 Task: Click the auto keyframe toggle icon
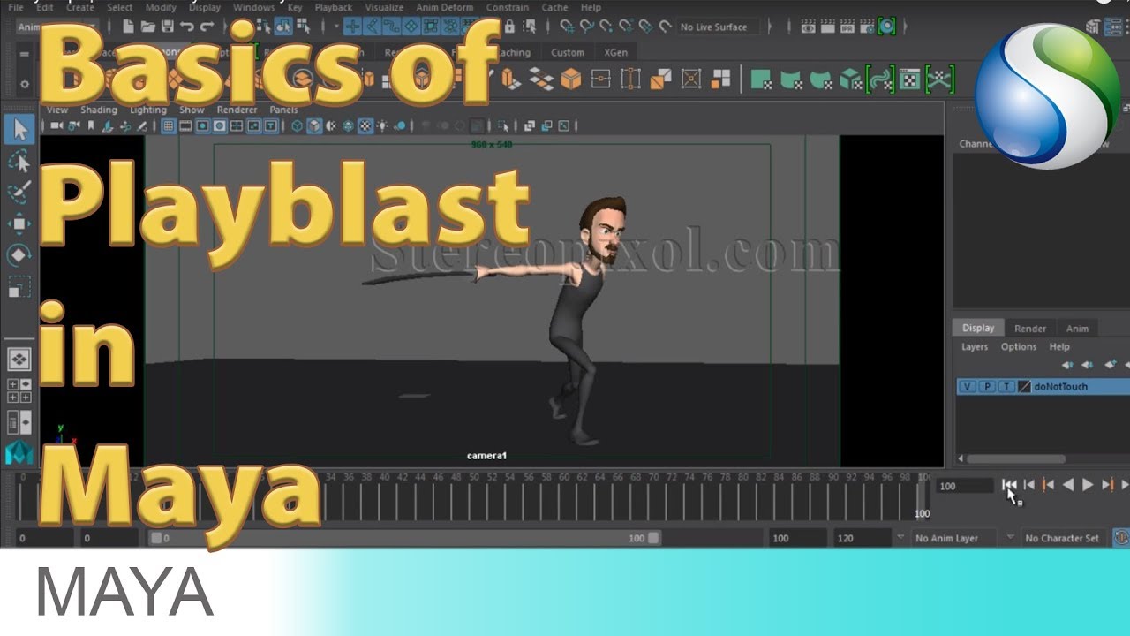(x=1121, y=537)
